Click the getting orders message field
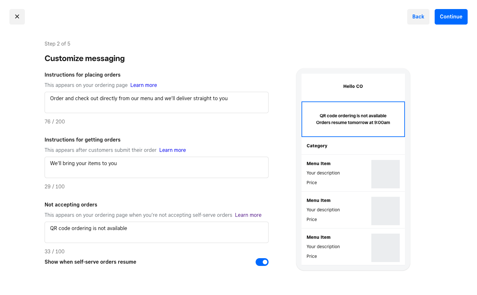 tap(156, 167)
